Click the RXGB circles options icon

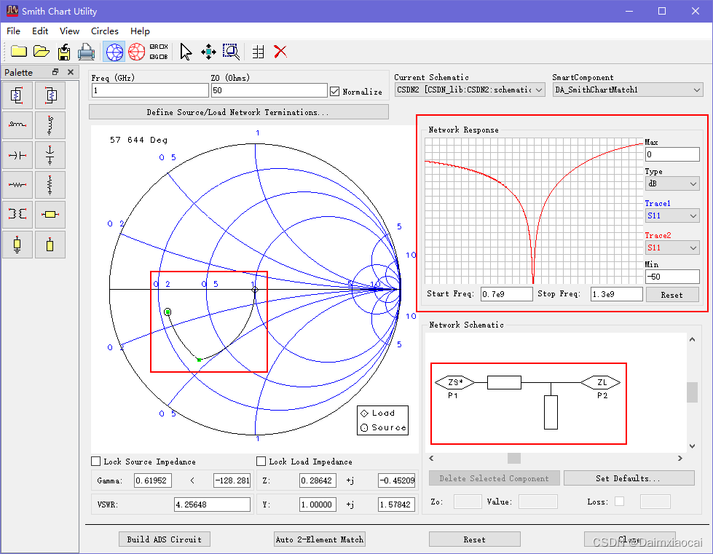pyautogui.click(x=159, y=52)
